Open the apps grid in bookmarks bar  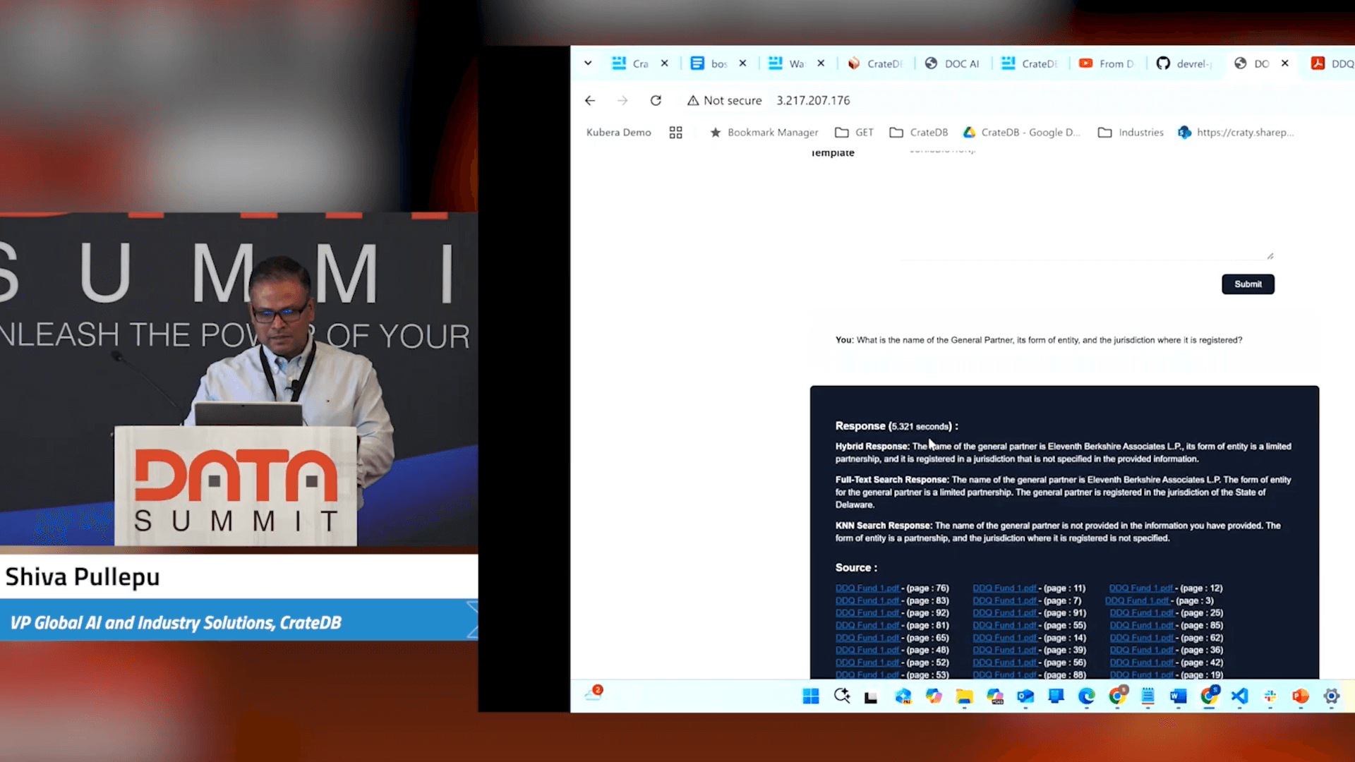675,133
